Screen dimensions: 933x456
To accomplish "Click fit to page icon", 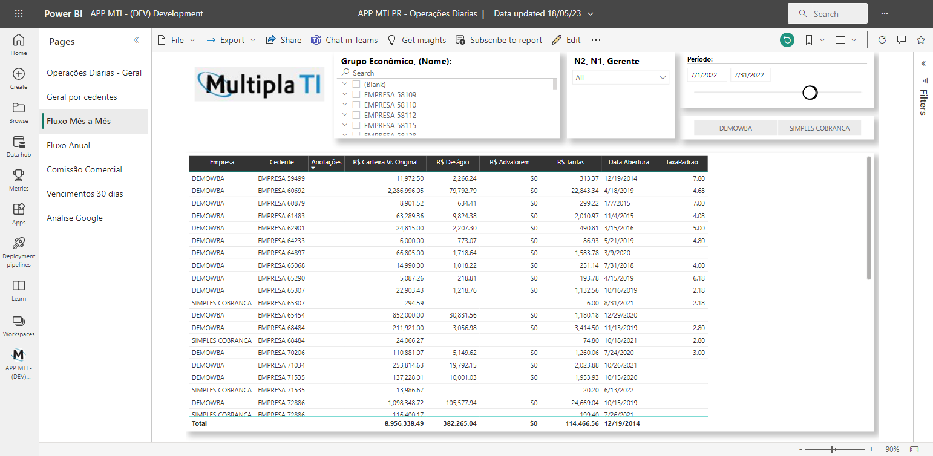I will (914, 449).
